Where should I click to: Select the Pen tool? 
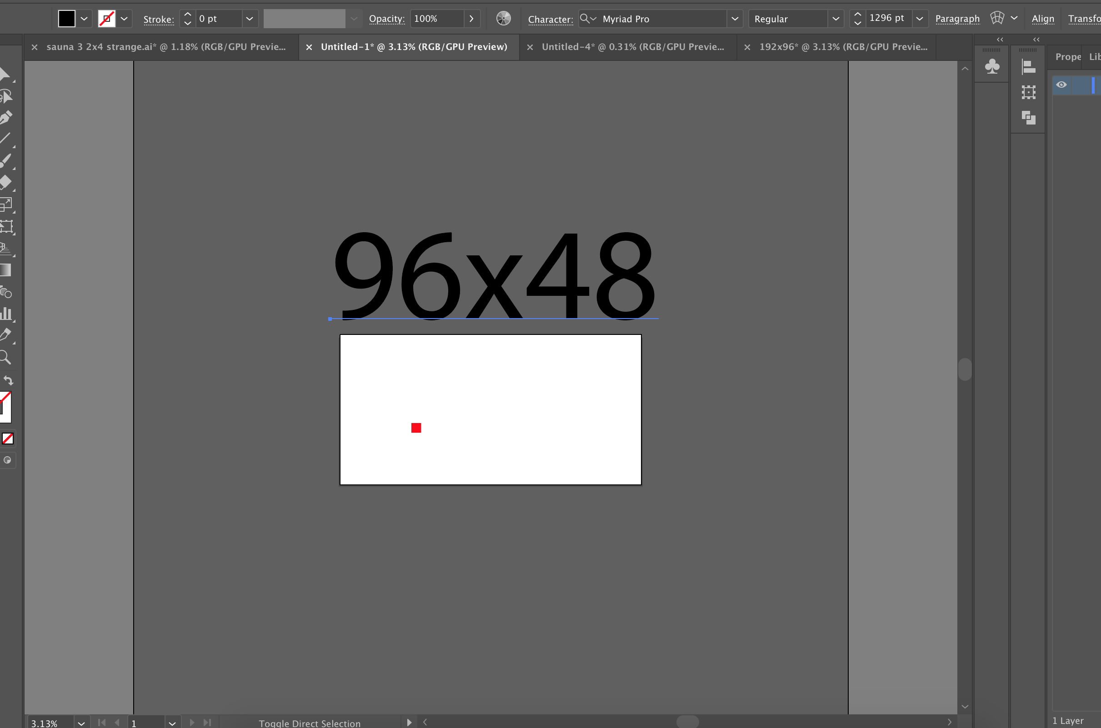coord(5,117)
